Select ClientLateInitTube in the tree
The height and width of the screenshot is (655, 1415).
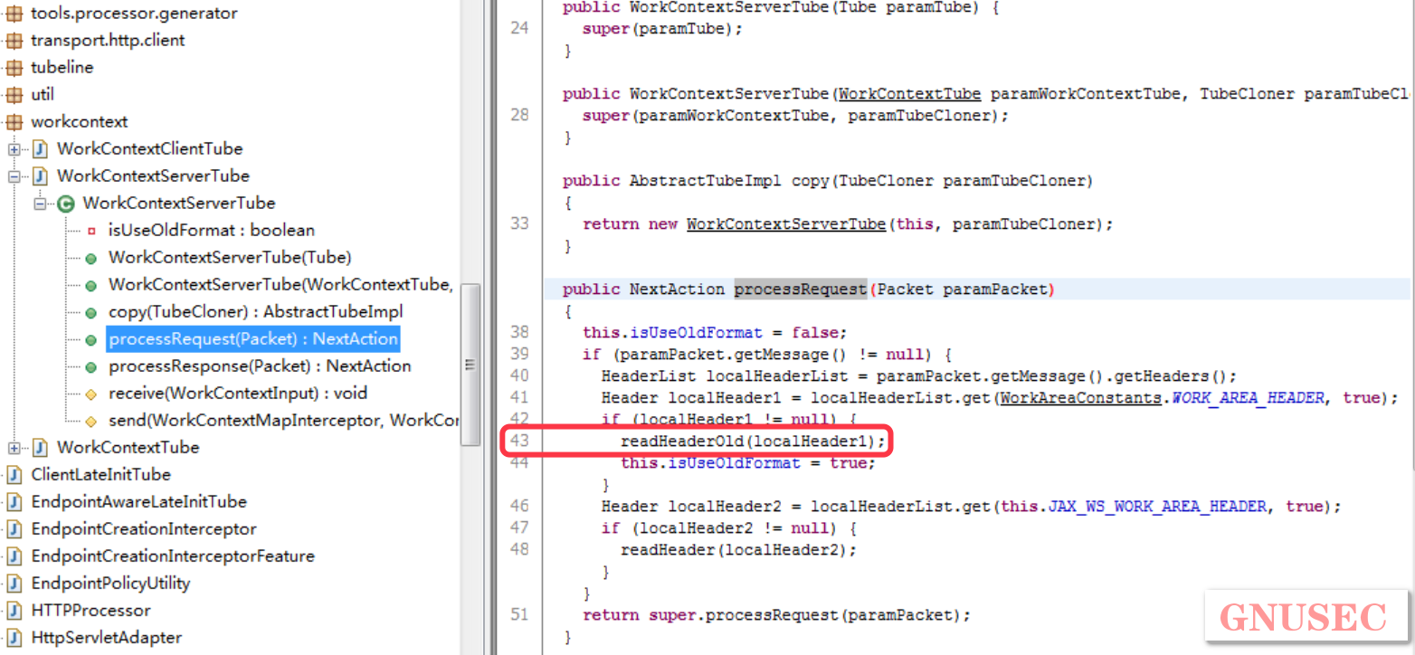[x=100, y=475]
